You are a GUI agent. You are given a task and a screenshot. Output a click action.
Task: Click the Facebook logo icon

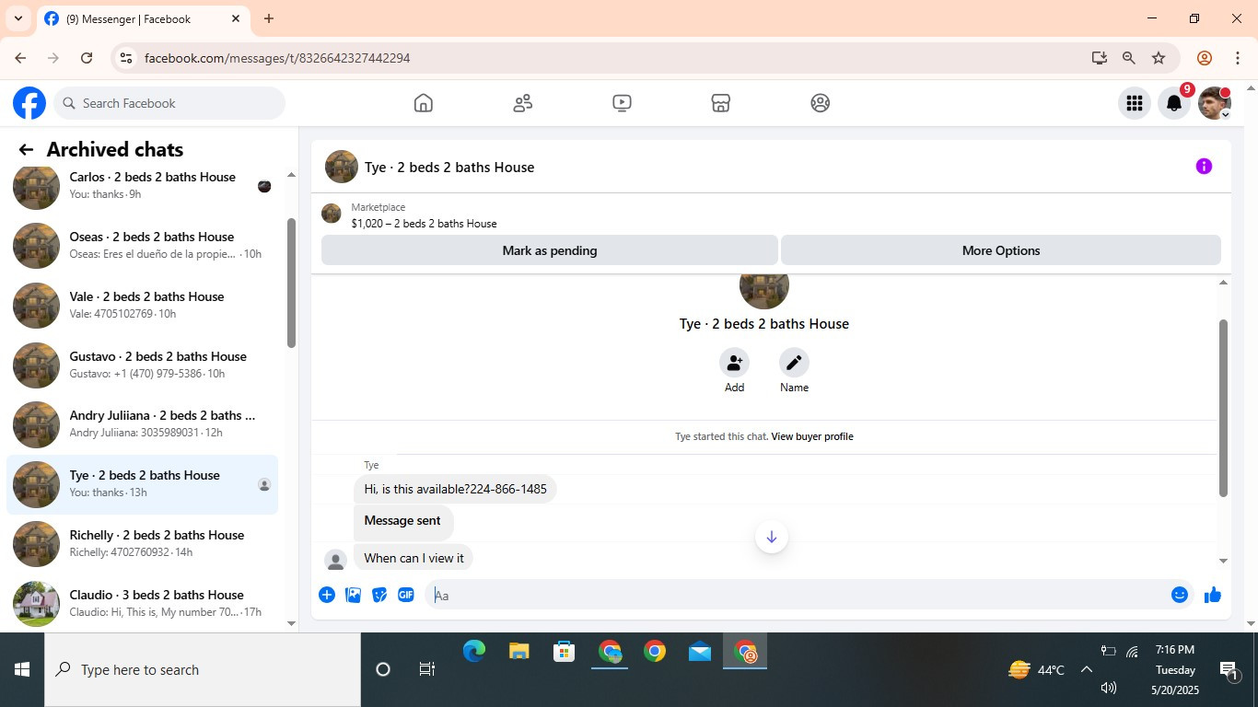(x=29, y=103)
